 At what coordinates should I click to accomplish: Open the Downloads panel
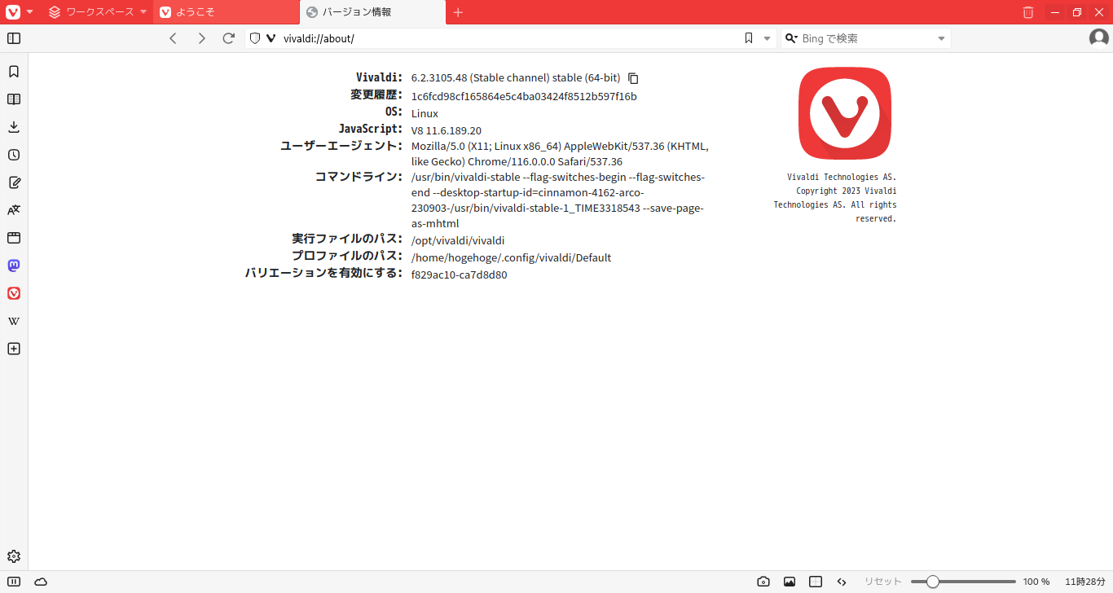pyautogui.click(x=14, y=127)
